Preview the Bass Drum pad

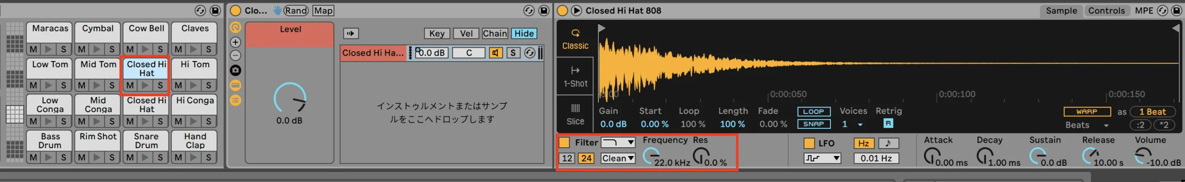click(48, 157)
